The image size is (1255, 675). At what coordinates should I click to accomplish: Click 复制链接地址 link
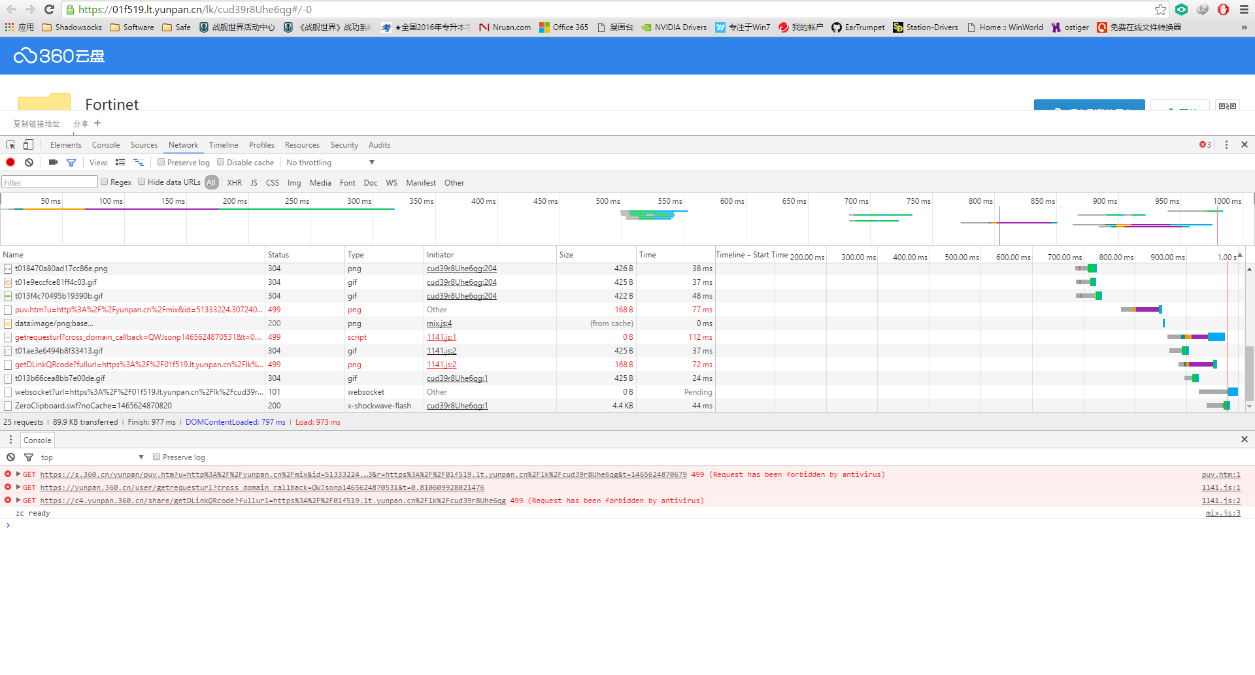pos(37,123)
